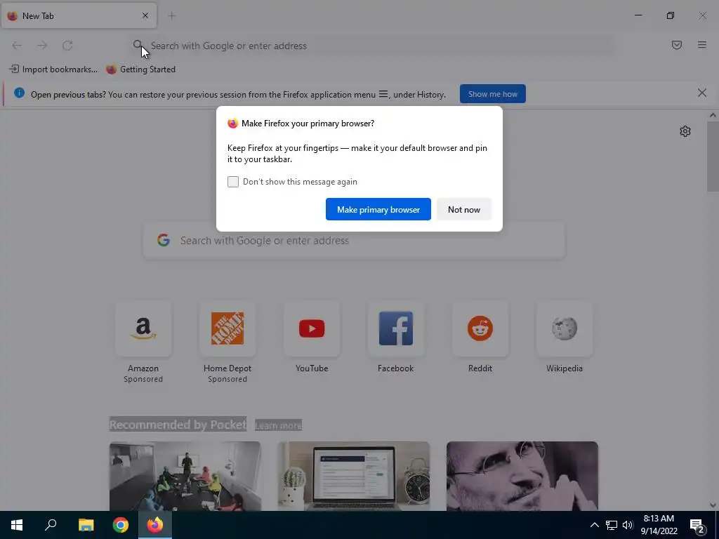Open Windows taskbar search
The width and height of the screenshot is (719, 539).
(51, 525)
